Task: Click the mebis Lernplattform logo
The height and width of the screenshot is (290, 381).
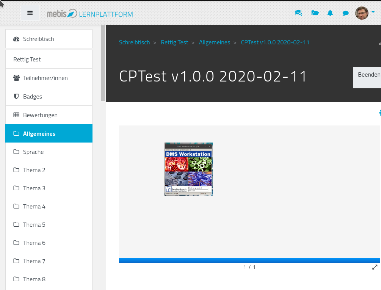Action: [90, 14]
